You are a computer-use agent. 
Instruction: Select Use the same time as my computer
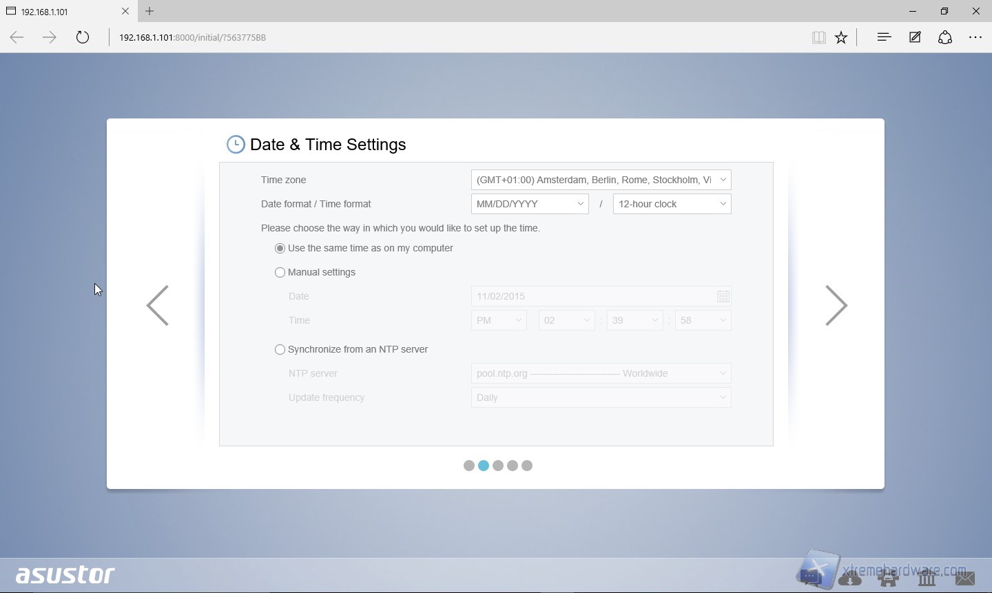(280, 248)
